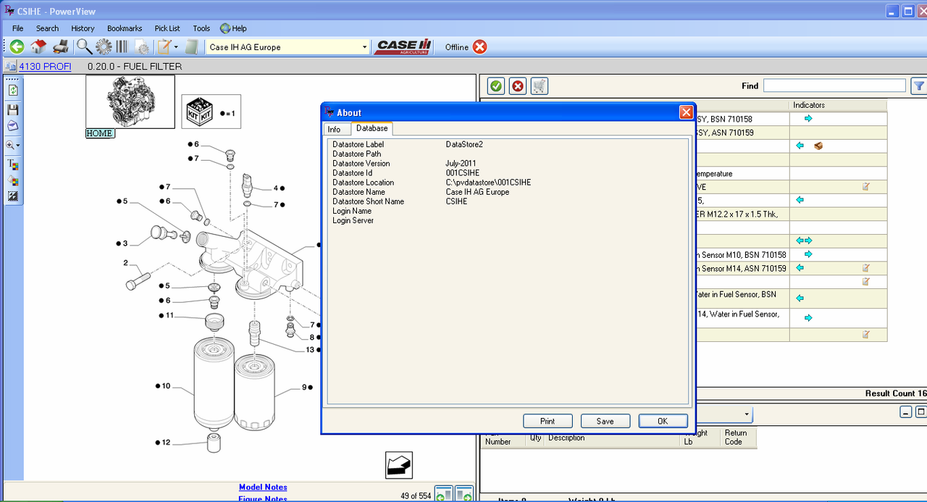Click the brown package kit indicator icon
This screenshot has height=502, width=927.
coord(818,146)
